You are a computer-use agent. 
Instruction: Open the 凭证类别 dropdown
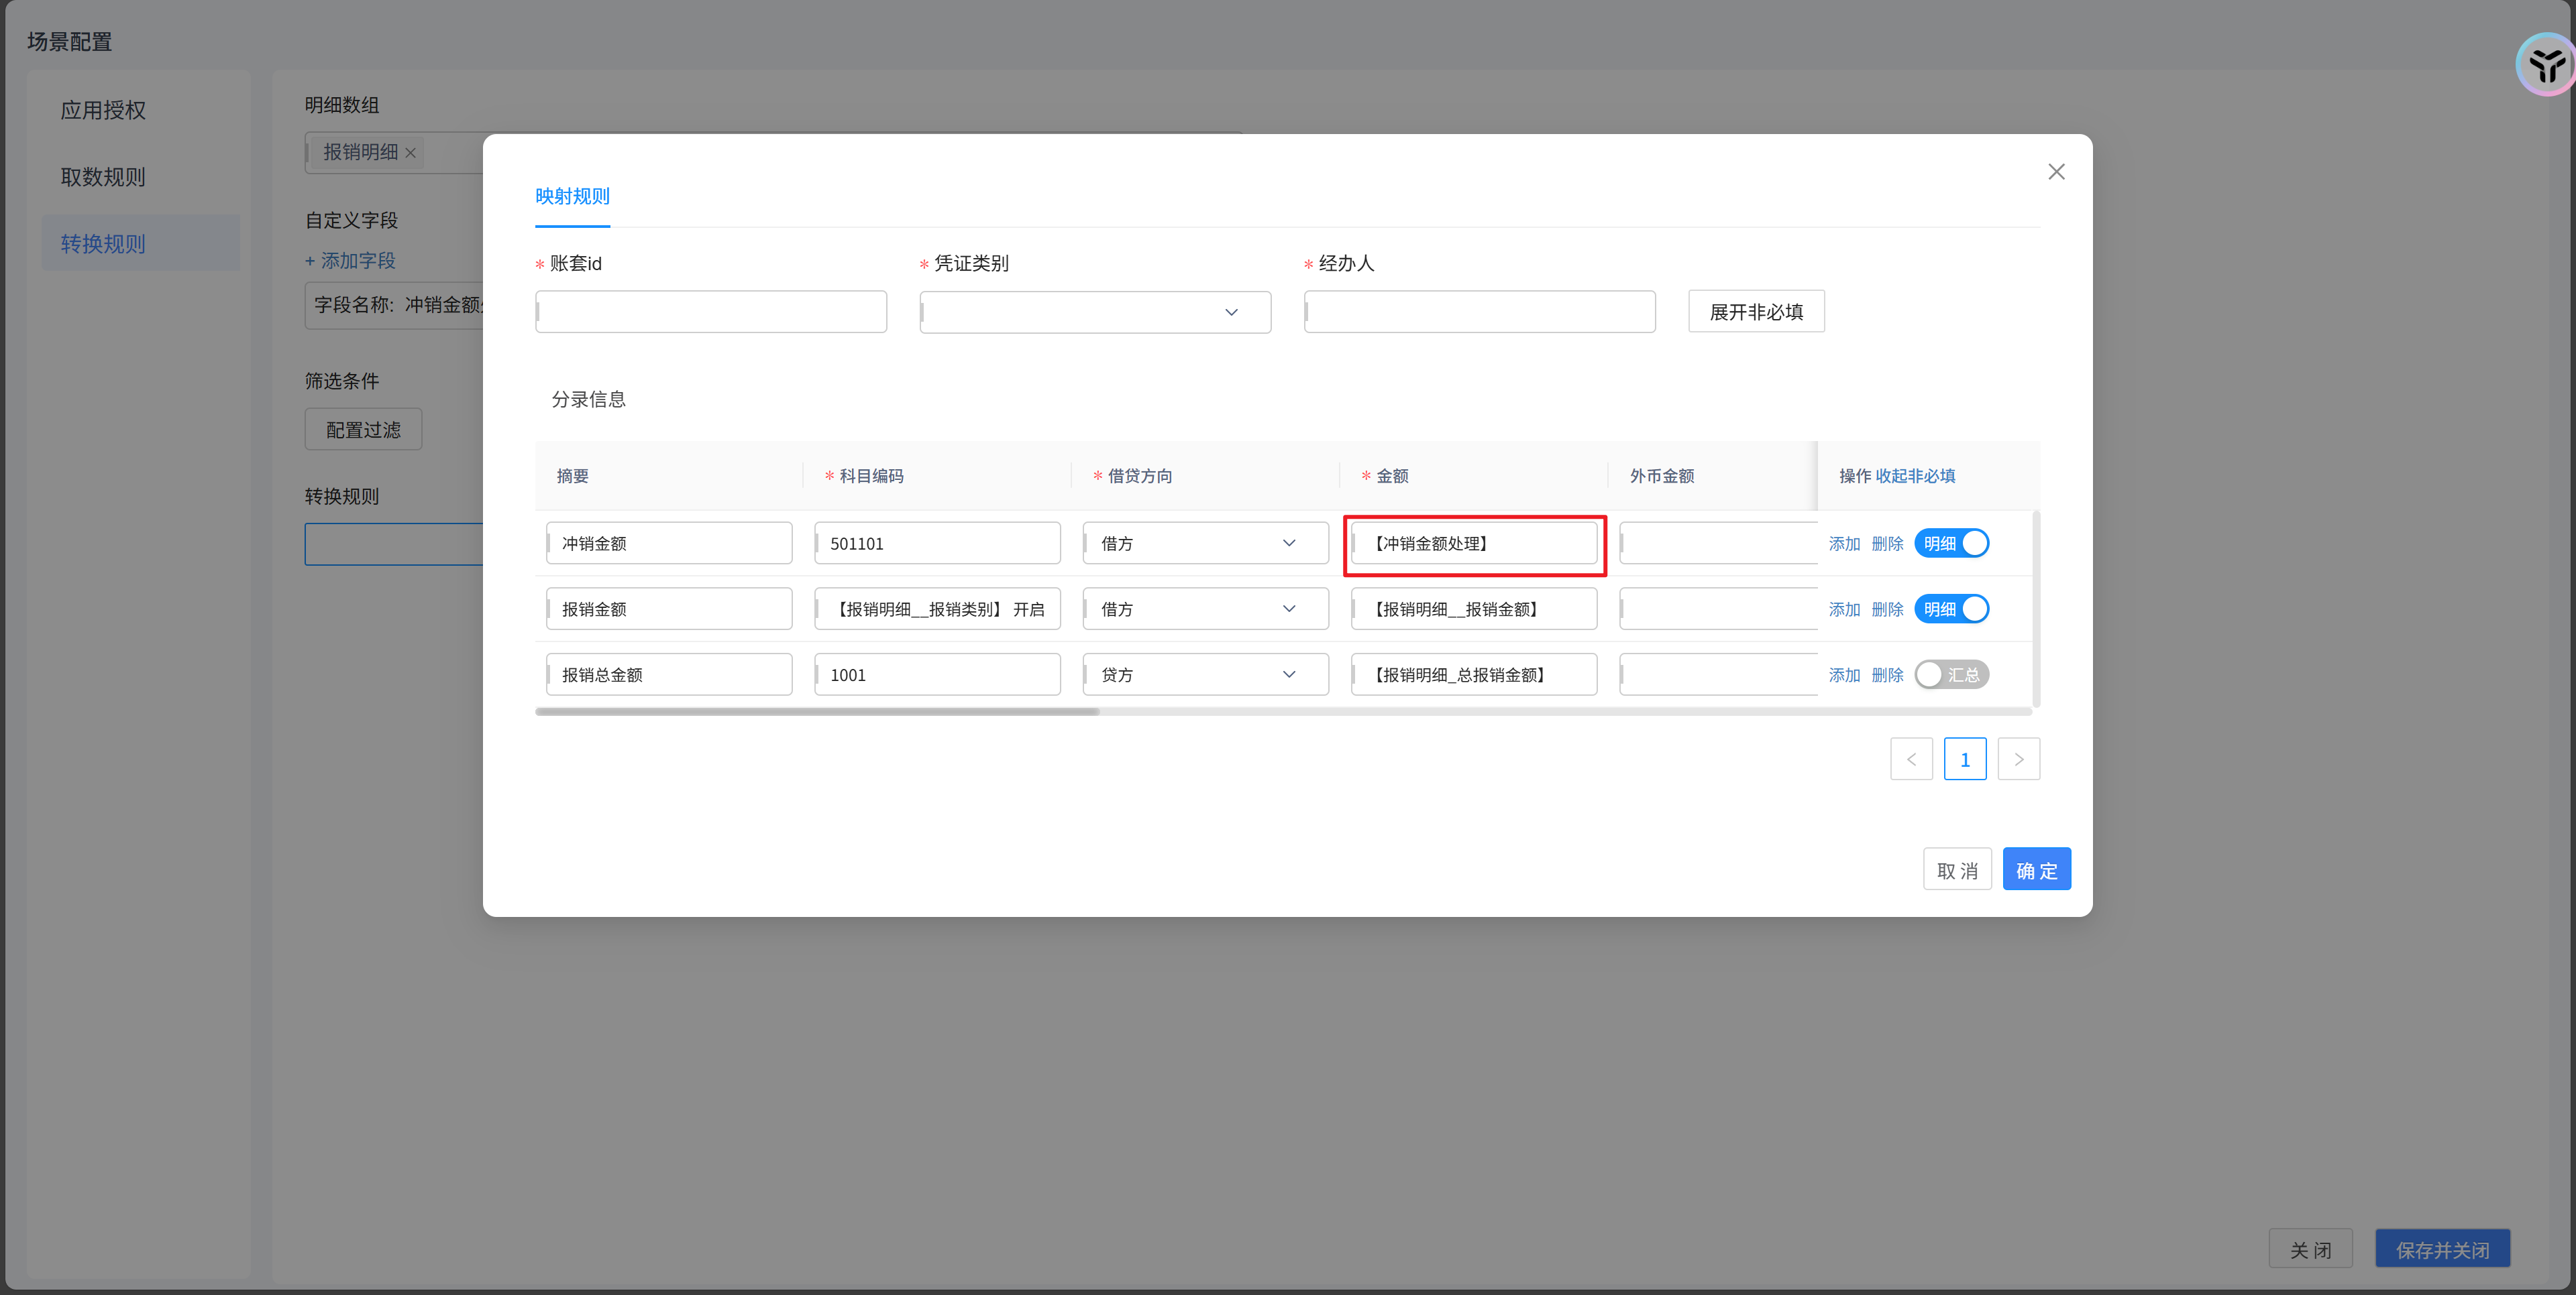click(1095, 313)
